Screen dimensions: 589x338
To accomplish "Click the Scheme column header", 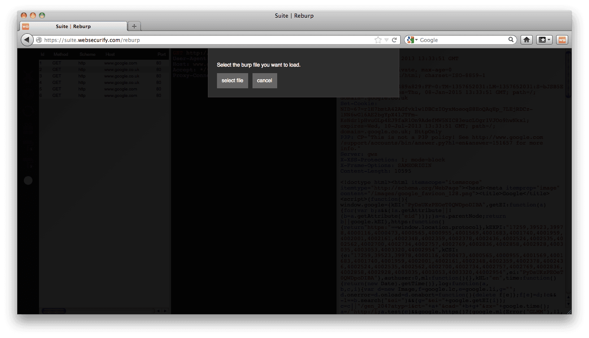I will 87,55.
